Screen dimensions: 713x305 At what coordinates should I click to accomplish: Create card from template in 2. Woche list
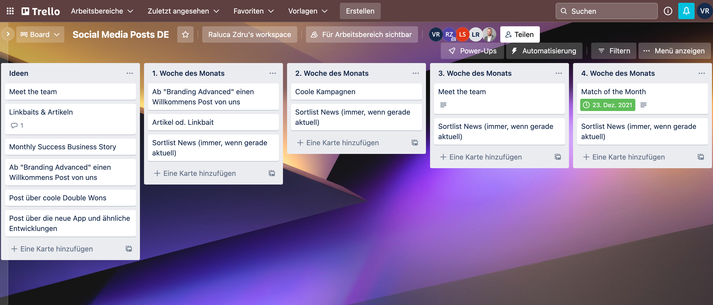[415, 142]
